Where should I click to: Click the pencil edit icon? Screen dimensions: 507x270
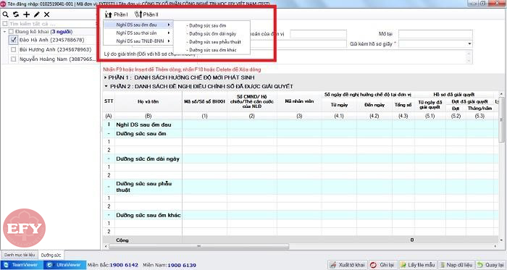[36, 14]
